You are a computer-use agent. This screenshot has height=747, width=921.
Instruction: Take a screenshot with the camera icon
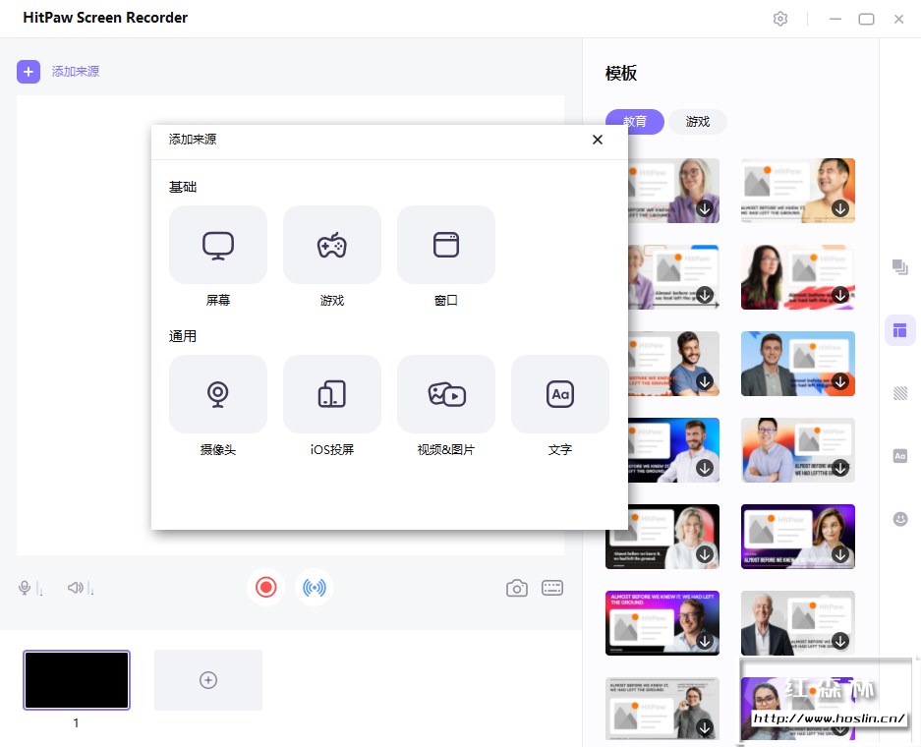(x=517, y=588)
